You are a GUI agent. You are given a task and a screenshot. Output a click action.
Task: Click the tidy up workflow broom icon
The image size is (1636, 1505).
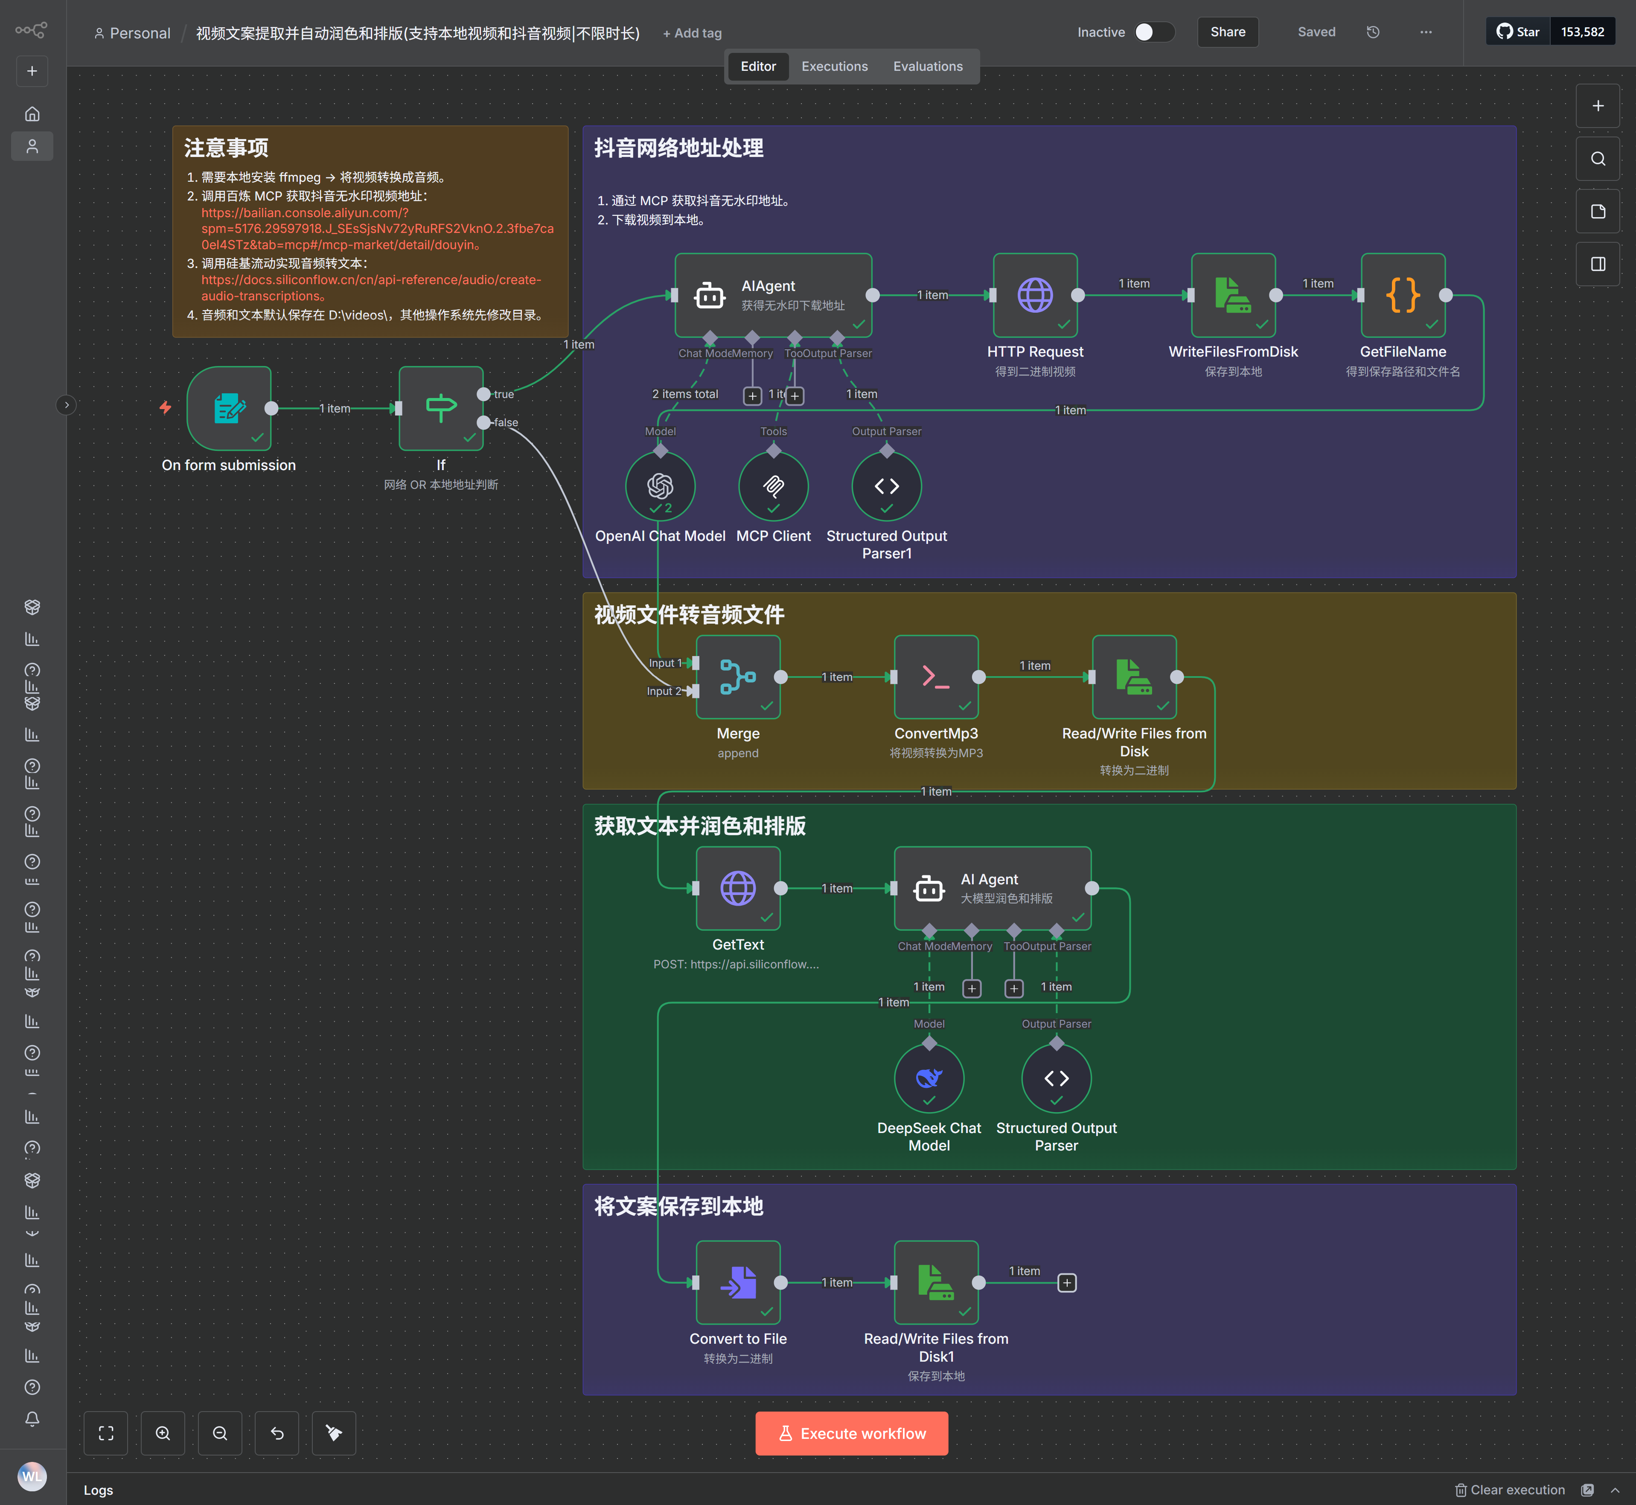point(334,1433)
